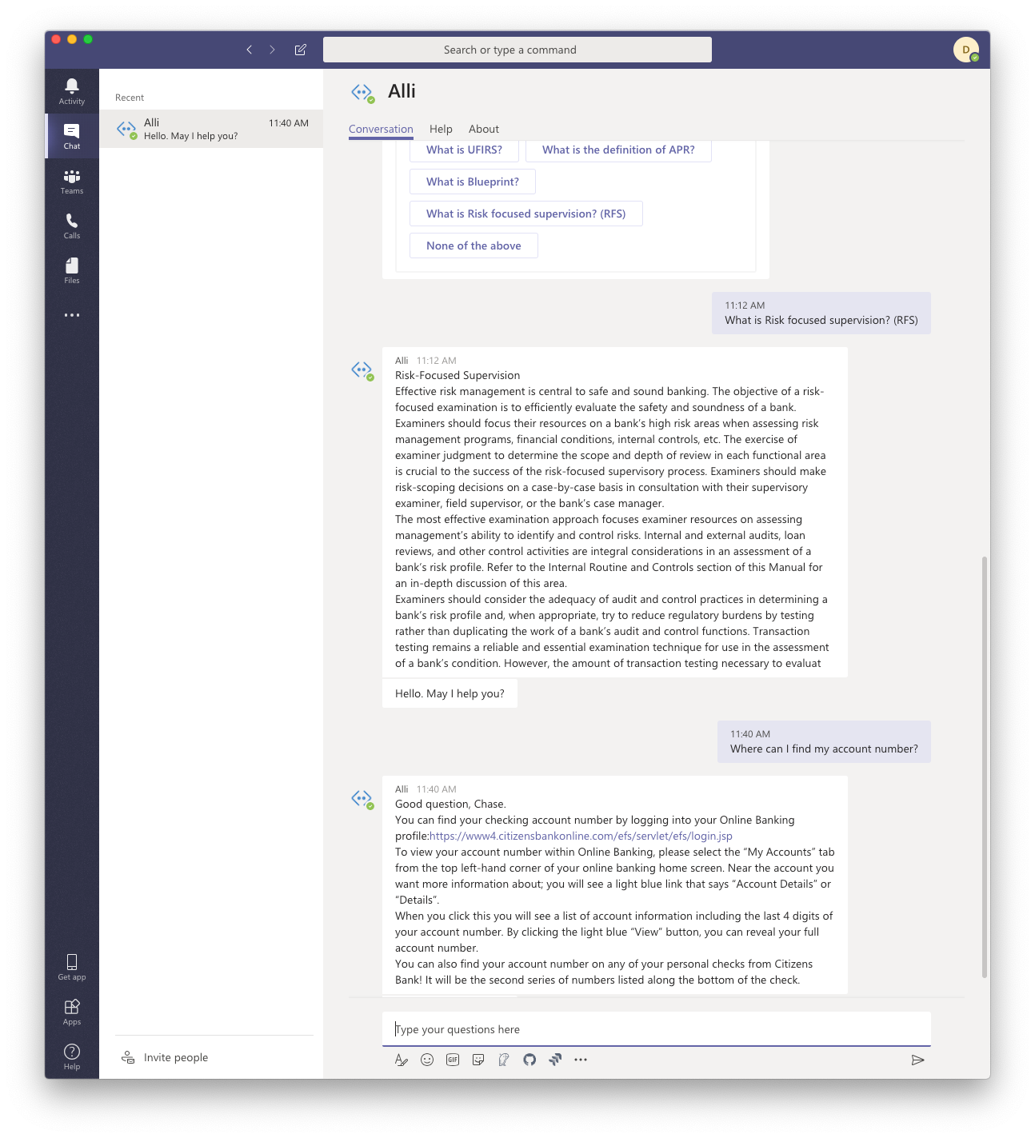Open the citizensbankonline login link
This screenshot has width=1035, height=1138.
[x=581, y=836]
